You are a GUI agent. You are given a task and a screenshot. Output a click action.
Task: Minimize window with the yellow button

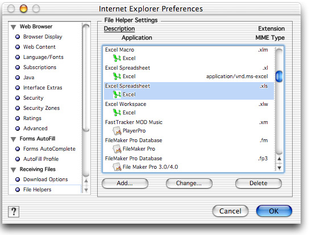tap(23, 8)
